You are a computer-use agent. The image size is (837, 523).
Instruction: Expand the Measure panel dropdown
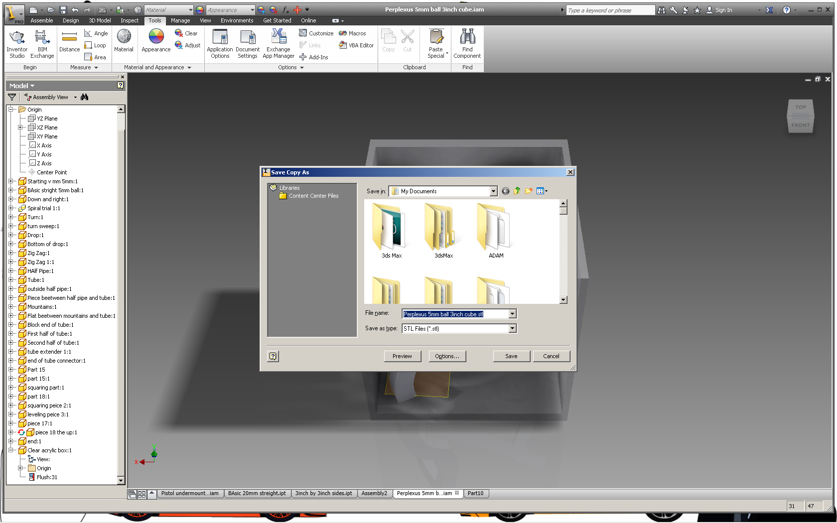[x=96, y=68]
